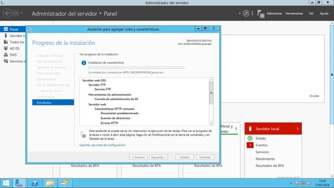Open the navigation history dropdown arrow
This screenshot has height=188, width=334.
click(21, 14)
